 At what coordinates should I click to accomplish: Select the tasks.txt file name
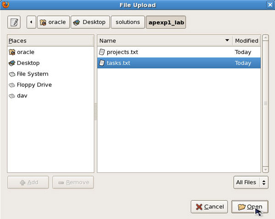pos(118,63)
